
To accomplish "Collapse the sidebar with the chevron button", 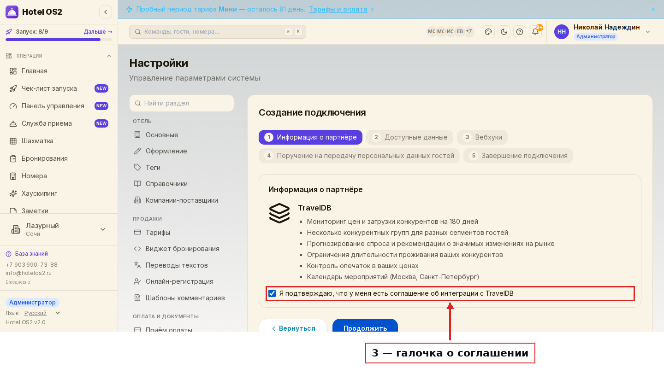I will point(106,12).
